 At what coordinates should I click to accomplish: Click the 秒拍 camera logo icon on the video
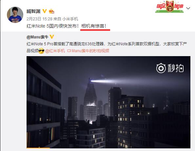point(161,68)
